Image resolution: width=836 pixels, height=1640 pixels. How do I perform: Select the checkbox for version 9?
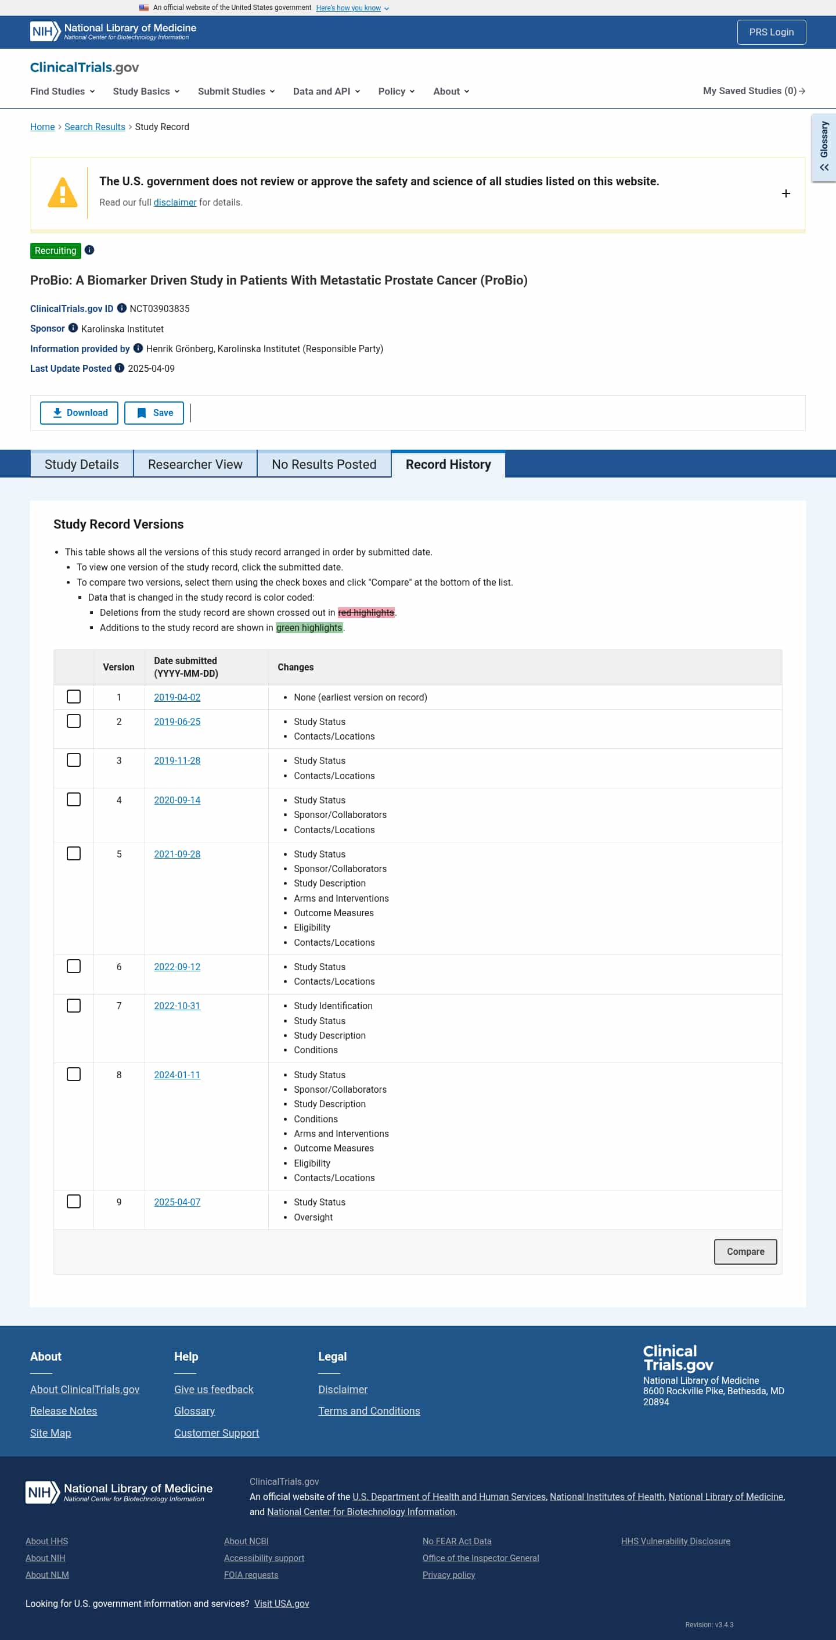point(74,1201)
